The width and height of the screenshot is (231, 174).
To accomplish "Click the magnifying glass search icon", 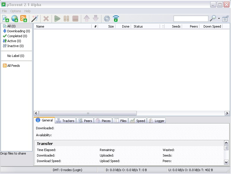I will [x=213, y=19].
